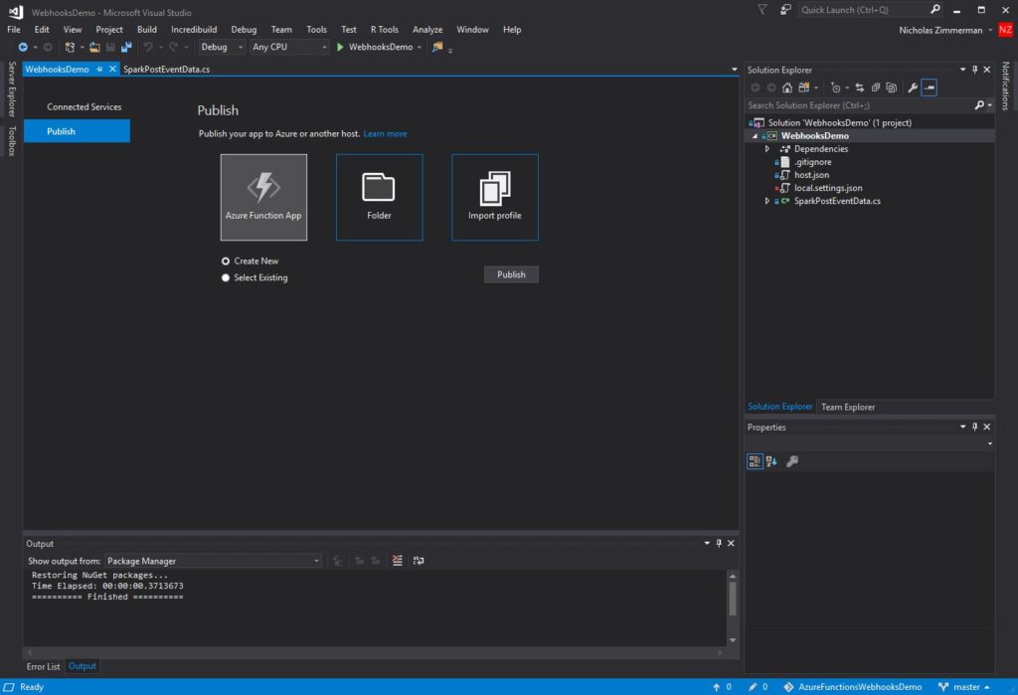
Task: Open the Build menu
Action: [x=147, y=29]
